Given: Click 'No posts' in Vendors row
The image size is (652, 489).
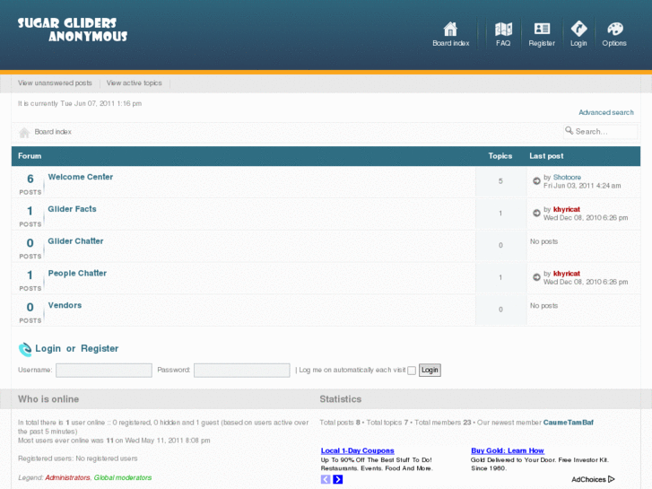Looking at the screenshot, I should pos(543,305).
